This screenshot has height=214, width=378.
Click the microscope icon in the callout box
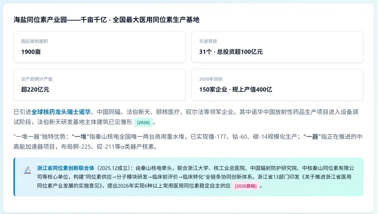(28, 170)
